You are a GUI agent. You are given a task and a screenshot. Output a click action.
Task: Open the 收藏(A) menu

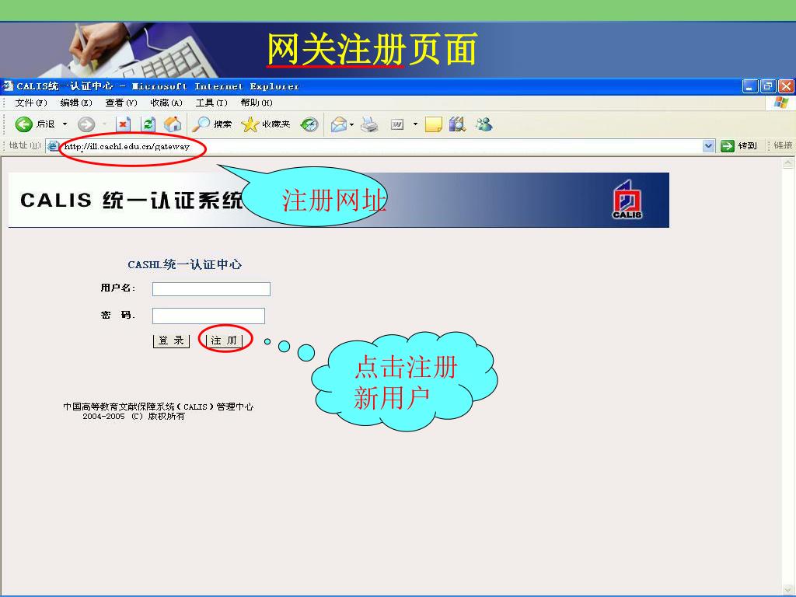[166, 103]
